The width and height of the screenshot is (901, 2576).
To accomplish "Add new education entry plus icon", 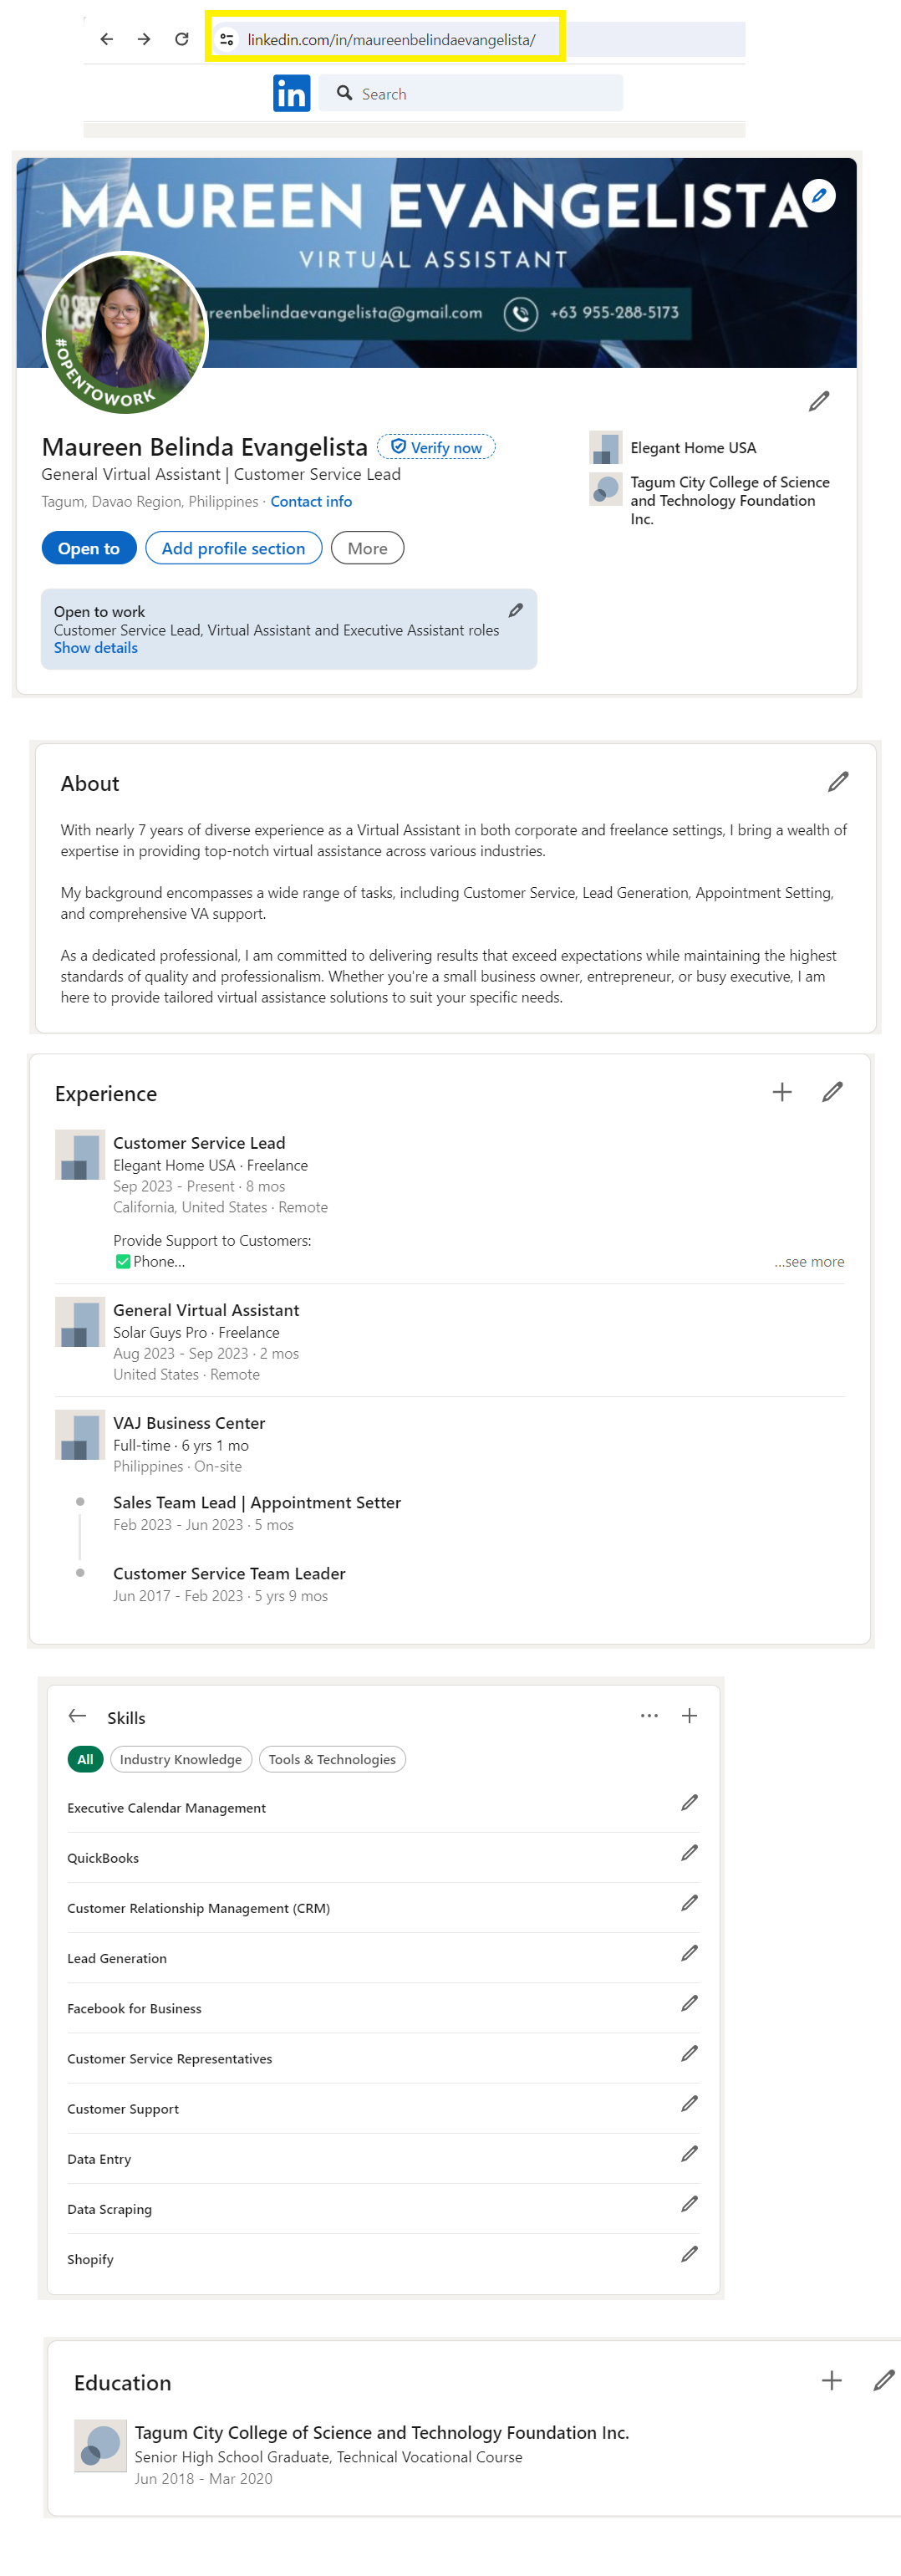I will [831, 2381].
